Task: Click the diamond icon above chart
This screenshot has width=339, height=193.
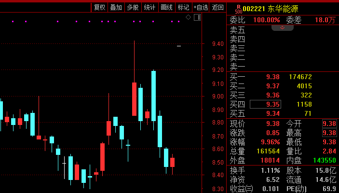Action: [189, 17]
